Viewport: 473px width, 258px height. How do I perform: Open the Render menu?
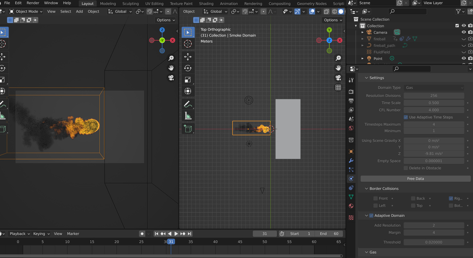pyautogui.click(x=33, y=3)
